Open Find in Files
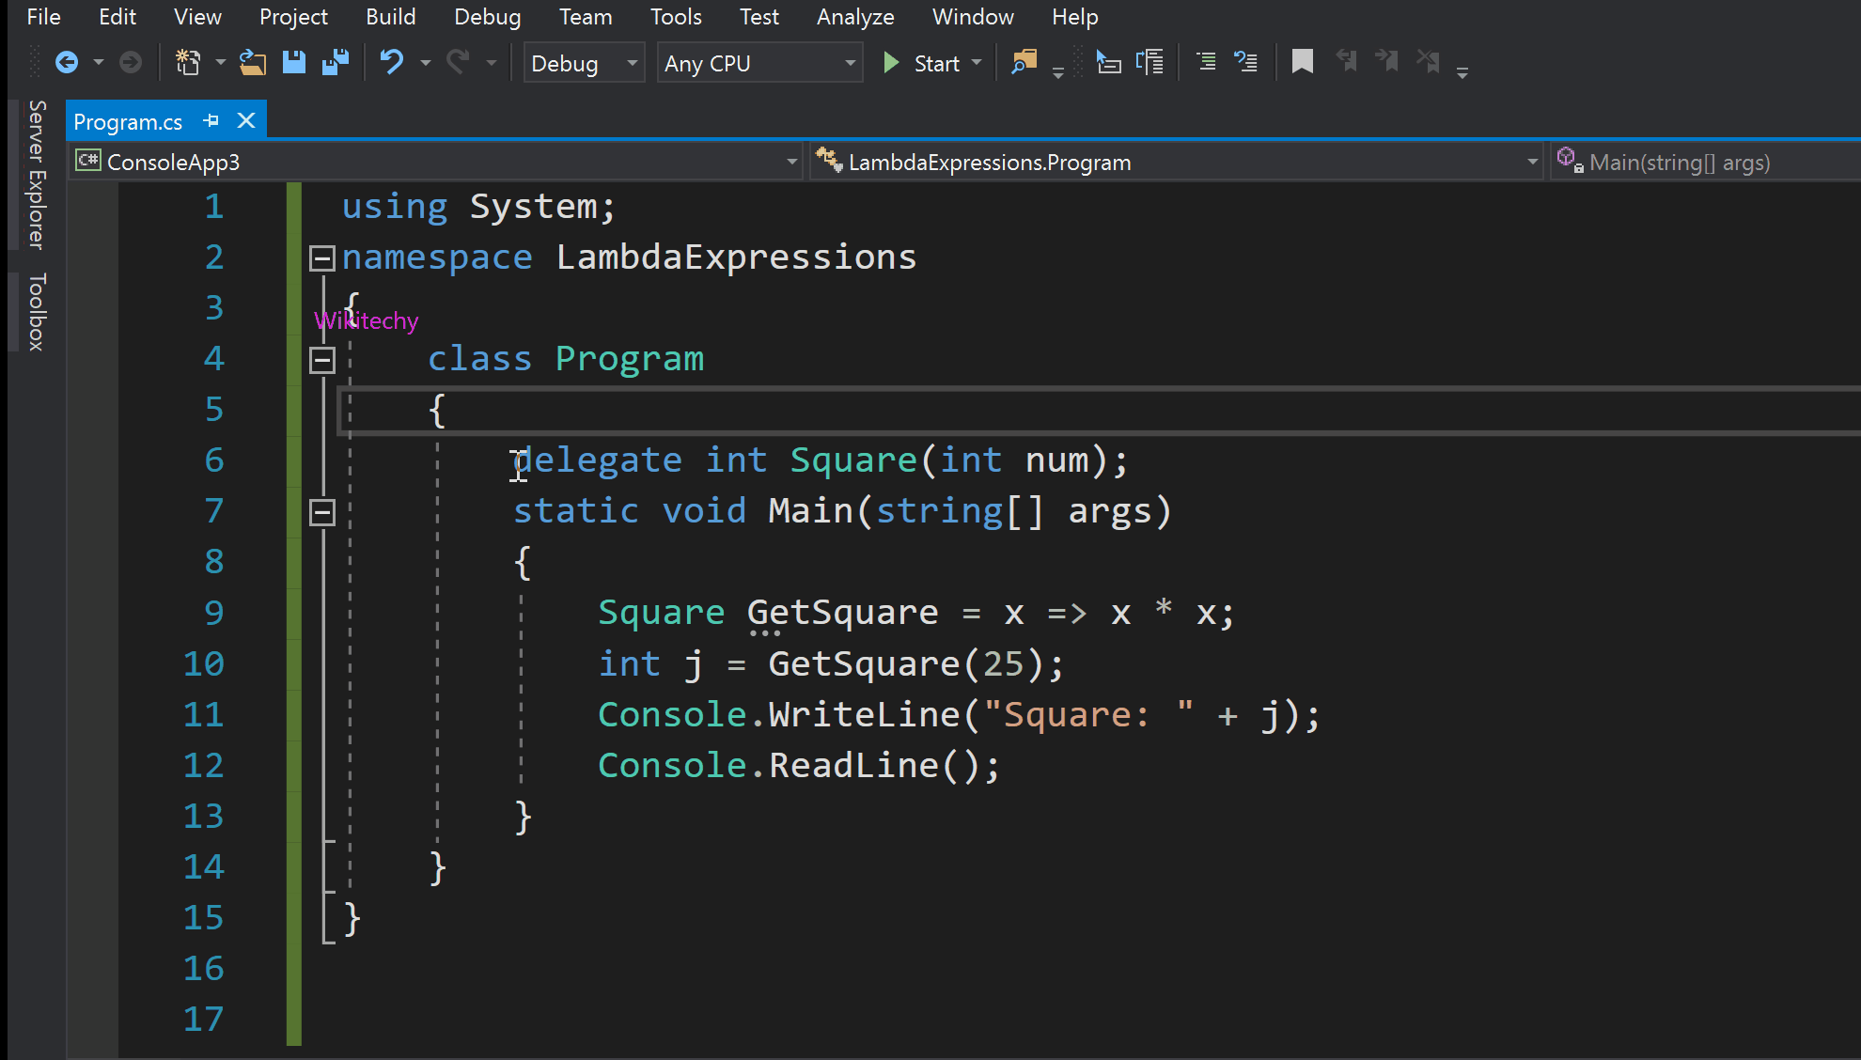 pyautogui.click(x=1024, y=62)
